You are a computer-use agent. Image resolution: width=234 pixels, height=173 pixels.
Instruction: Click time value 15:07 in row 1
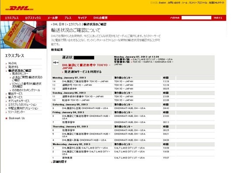[x=166, y=158]
